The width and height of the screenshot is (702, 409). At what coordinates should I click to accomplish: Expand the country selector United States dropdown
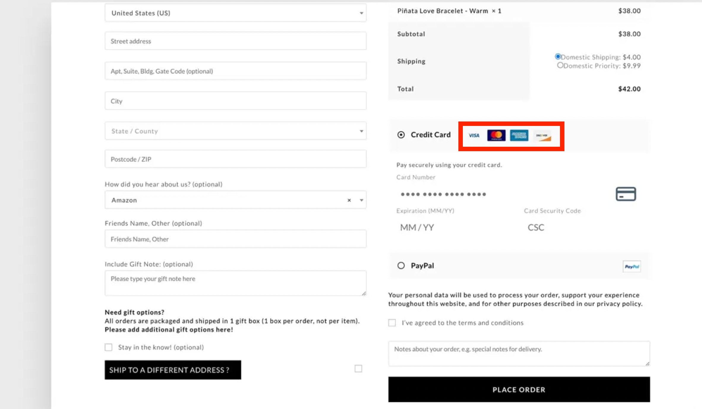click(x=236, y=13)
